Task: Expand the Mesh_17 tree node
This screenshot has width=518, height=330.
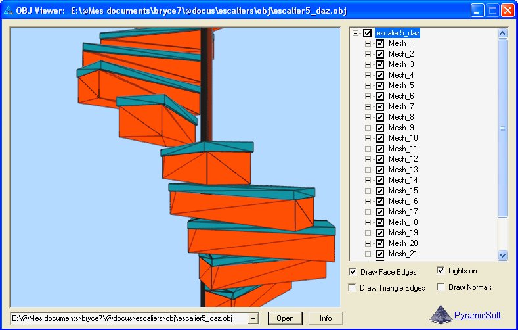Action: [x=368, y=212]
